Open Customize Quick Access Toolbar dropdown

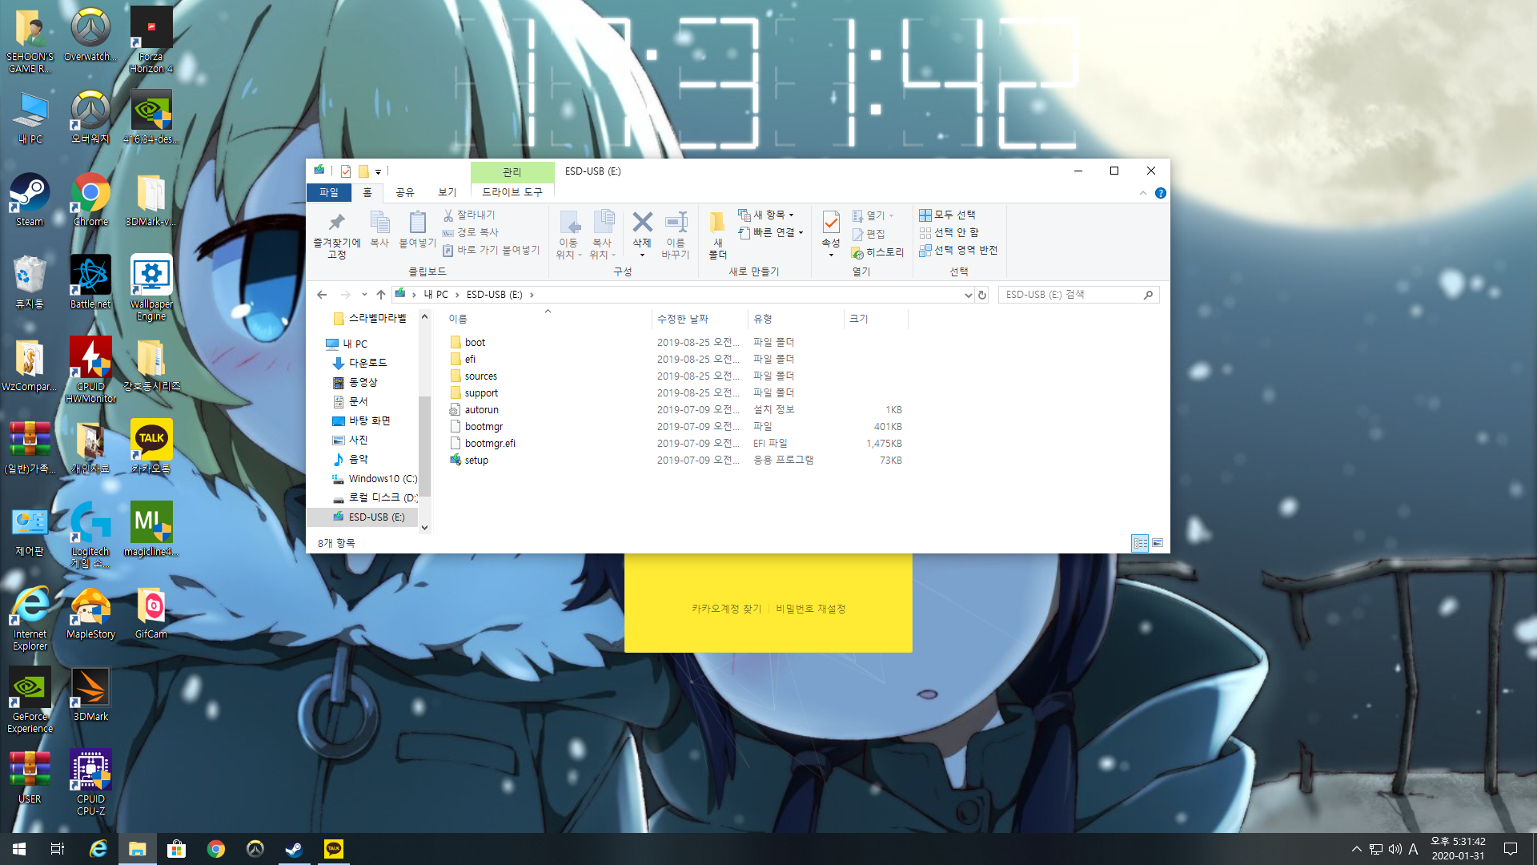click(378, 171)
